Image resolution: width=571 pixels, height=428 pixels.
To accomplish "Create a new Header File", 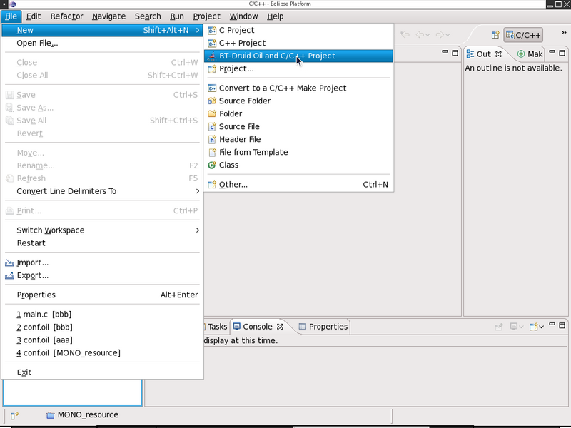I will pyautogui.click(x=298, y=139).
